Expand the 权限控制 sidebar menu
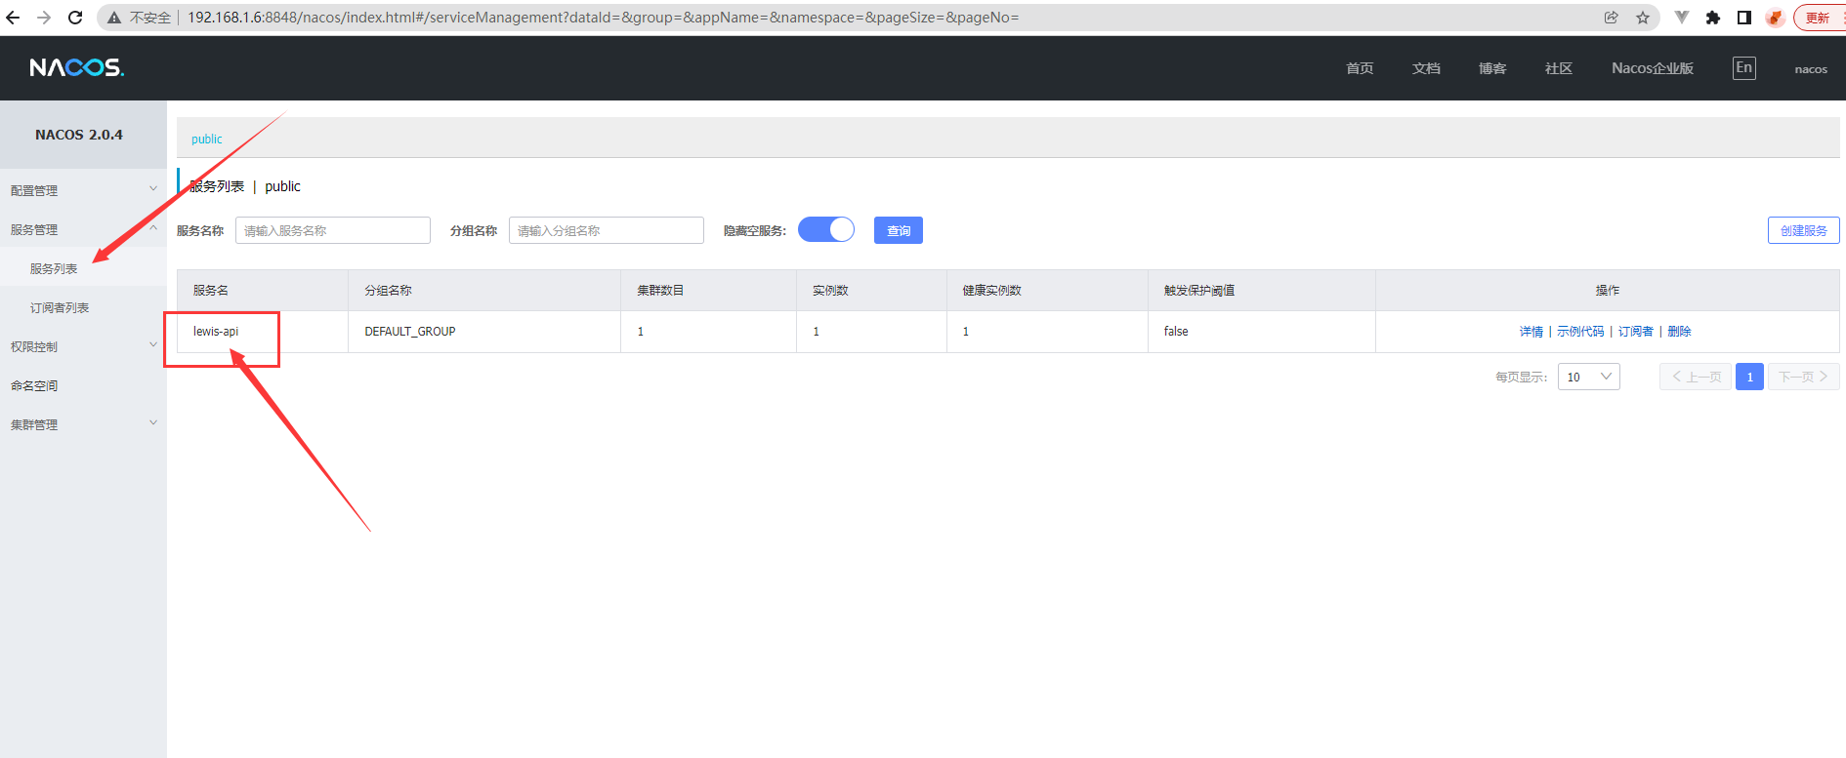The image size is (1846, 758). (83, 346)
